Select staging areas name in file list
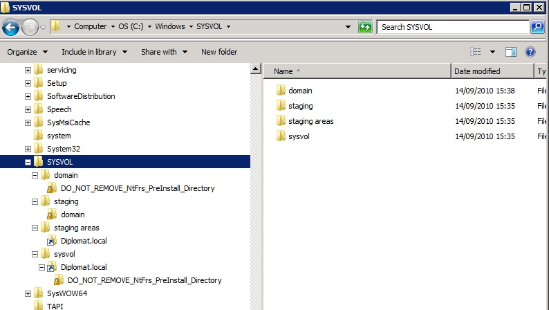549x310 pixels. (x=311, y=121)
